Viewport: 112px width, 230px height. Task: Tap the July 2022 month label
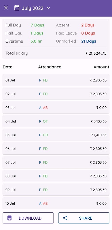tap(33, 8)
